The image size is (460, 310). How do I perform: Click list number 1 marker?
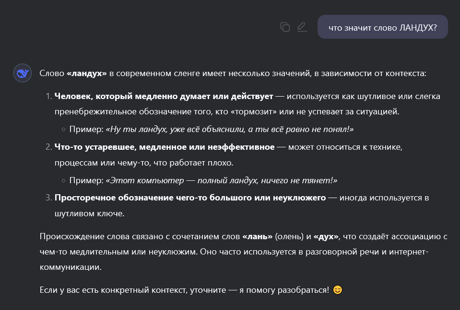pyautogui.click(x=48, y=97)
